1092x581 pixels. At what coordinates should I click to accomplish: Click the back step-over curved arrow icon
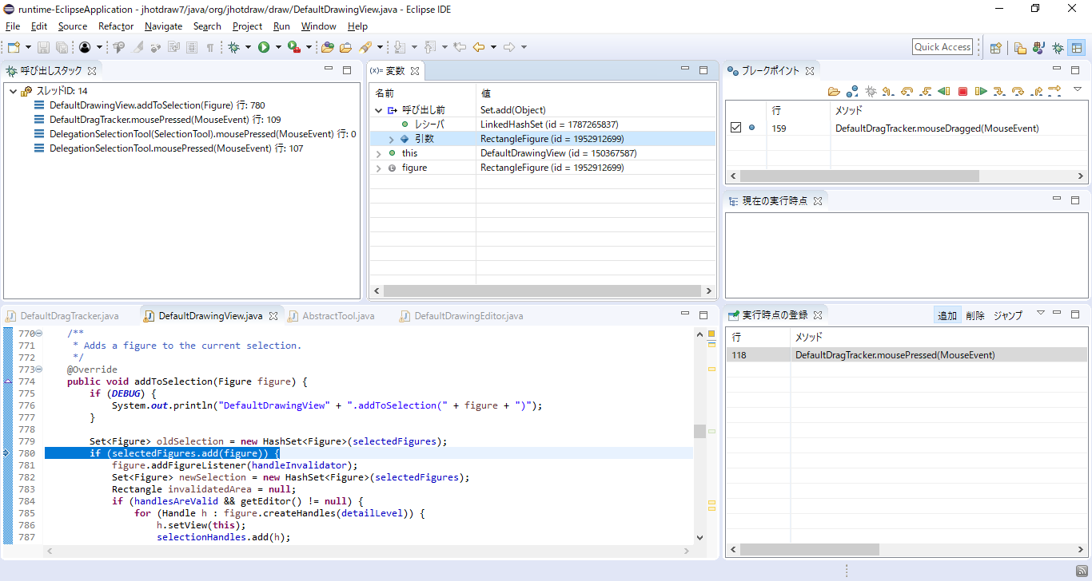tap(907, 91)
